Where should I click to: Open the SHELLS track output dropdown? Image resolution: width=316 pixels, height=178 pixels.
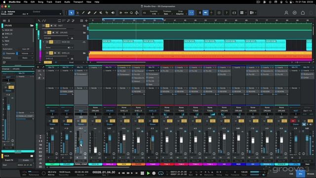click(57, 58)
